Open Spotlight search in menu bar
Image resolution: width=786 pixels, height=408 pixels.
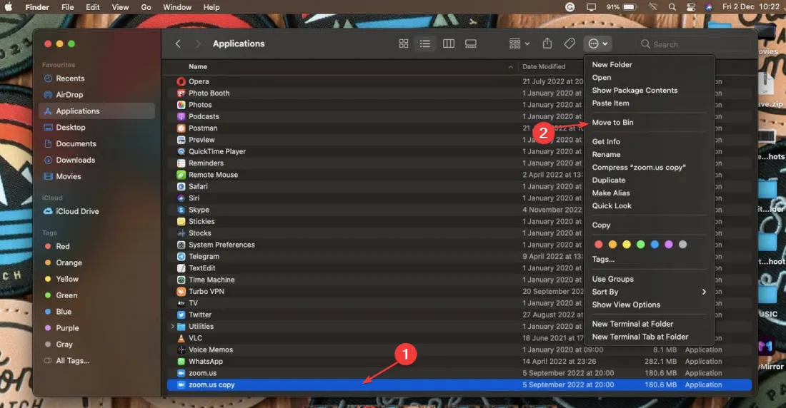672,7
